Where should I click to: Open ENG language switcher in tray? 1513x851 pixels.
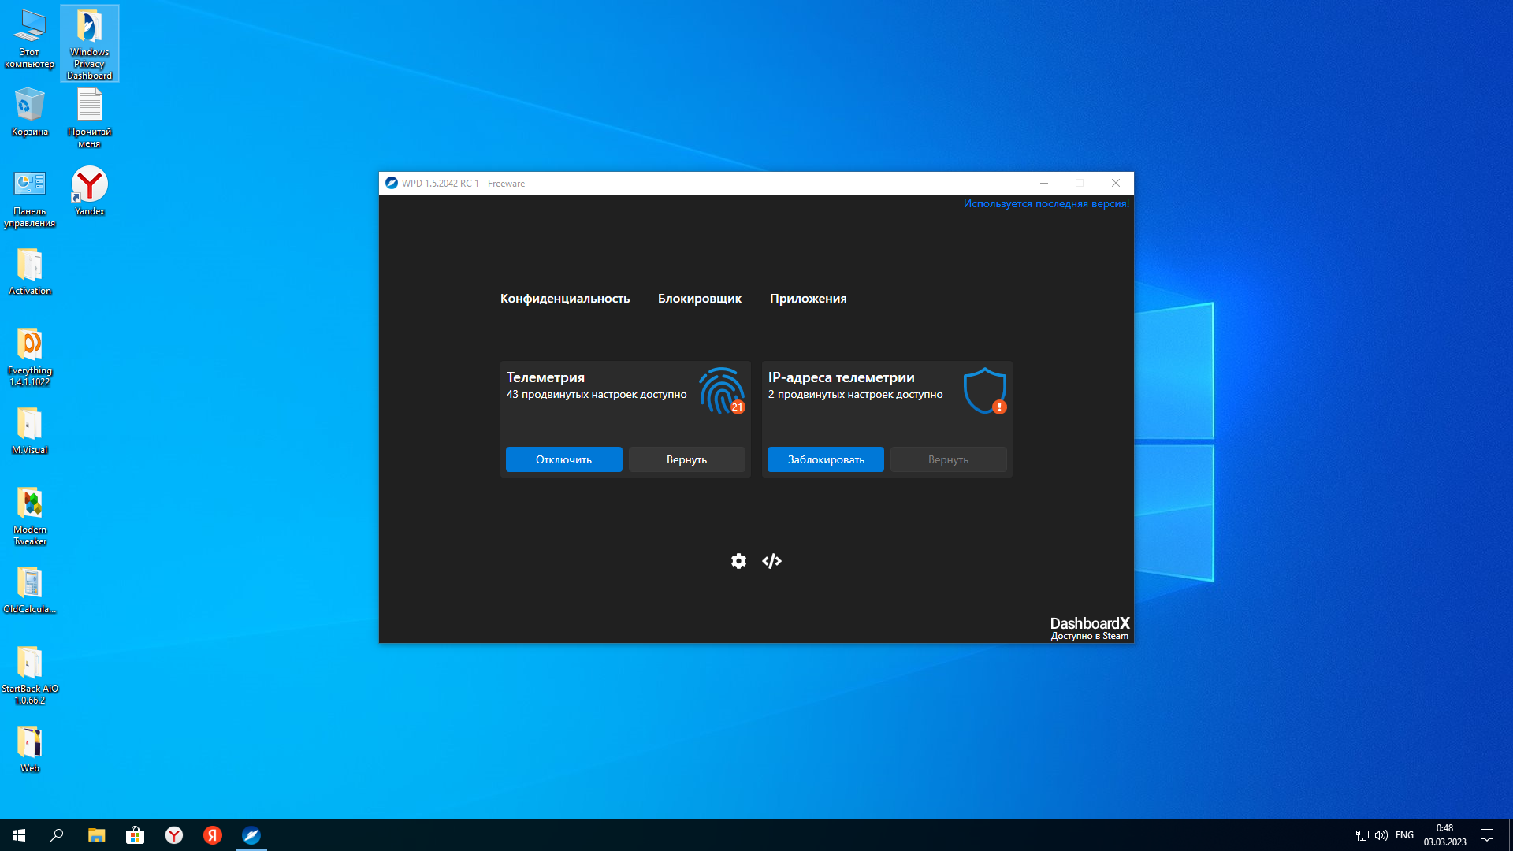pos(1404,835)
